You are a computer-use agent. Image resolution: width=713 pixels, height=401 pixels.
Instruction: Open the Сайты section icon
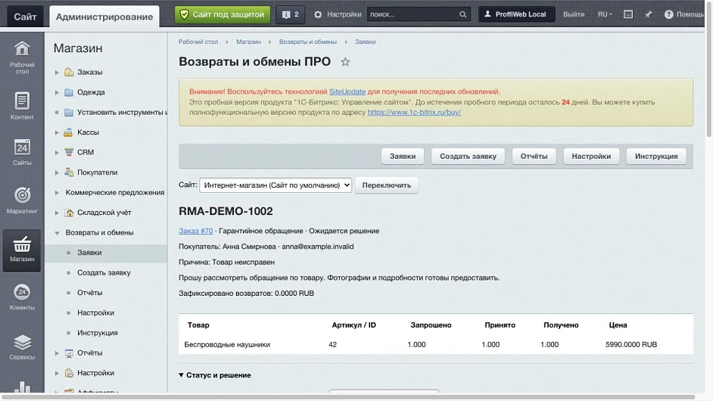tap(22, 152)
